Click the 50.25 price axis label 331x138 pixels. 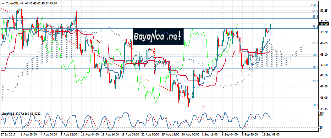coord(324,10)
